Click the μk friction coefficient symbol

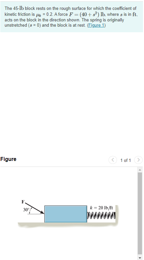(38, 14)
